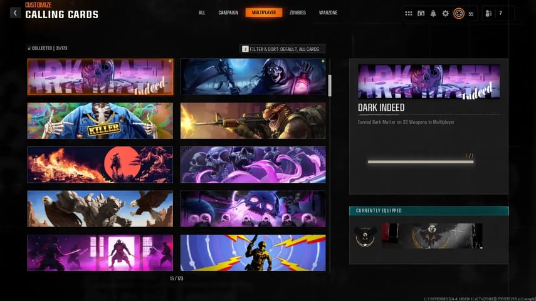Switch to the Campaign tab

pyautogui.click(x=228, y=13)
